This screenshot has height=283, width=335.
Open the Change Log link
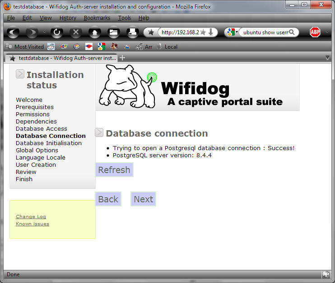31,217
